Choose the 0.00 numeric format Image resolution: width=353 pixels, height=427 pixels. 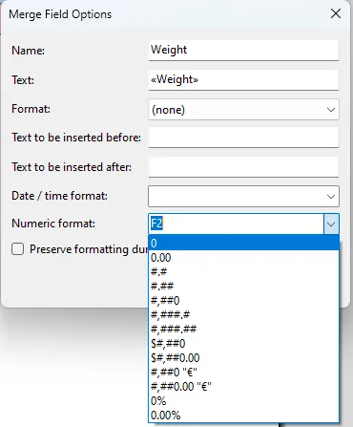243,258
